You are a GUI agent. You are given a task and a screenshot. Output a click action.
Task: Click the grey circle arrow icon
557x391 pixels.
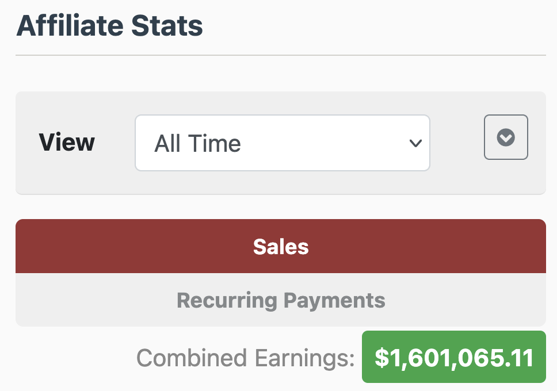(506, 137)
